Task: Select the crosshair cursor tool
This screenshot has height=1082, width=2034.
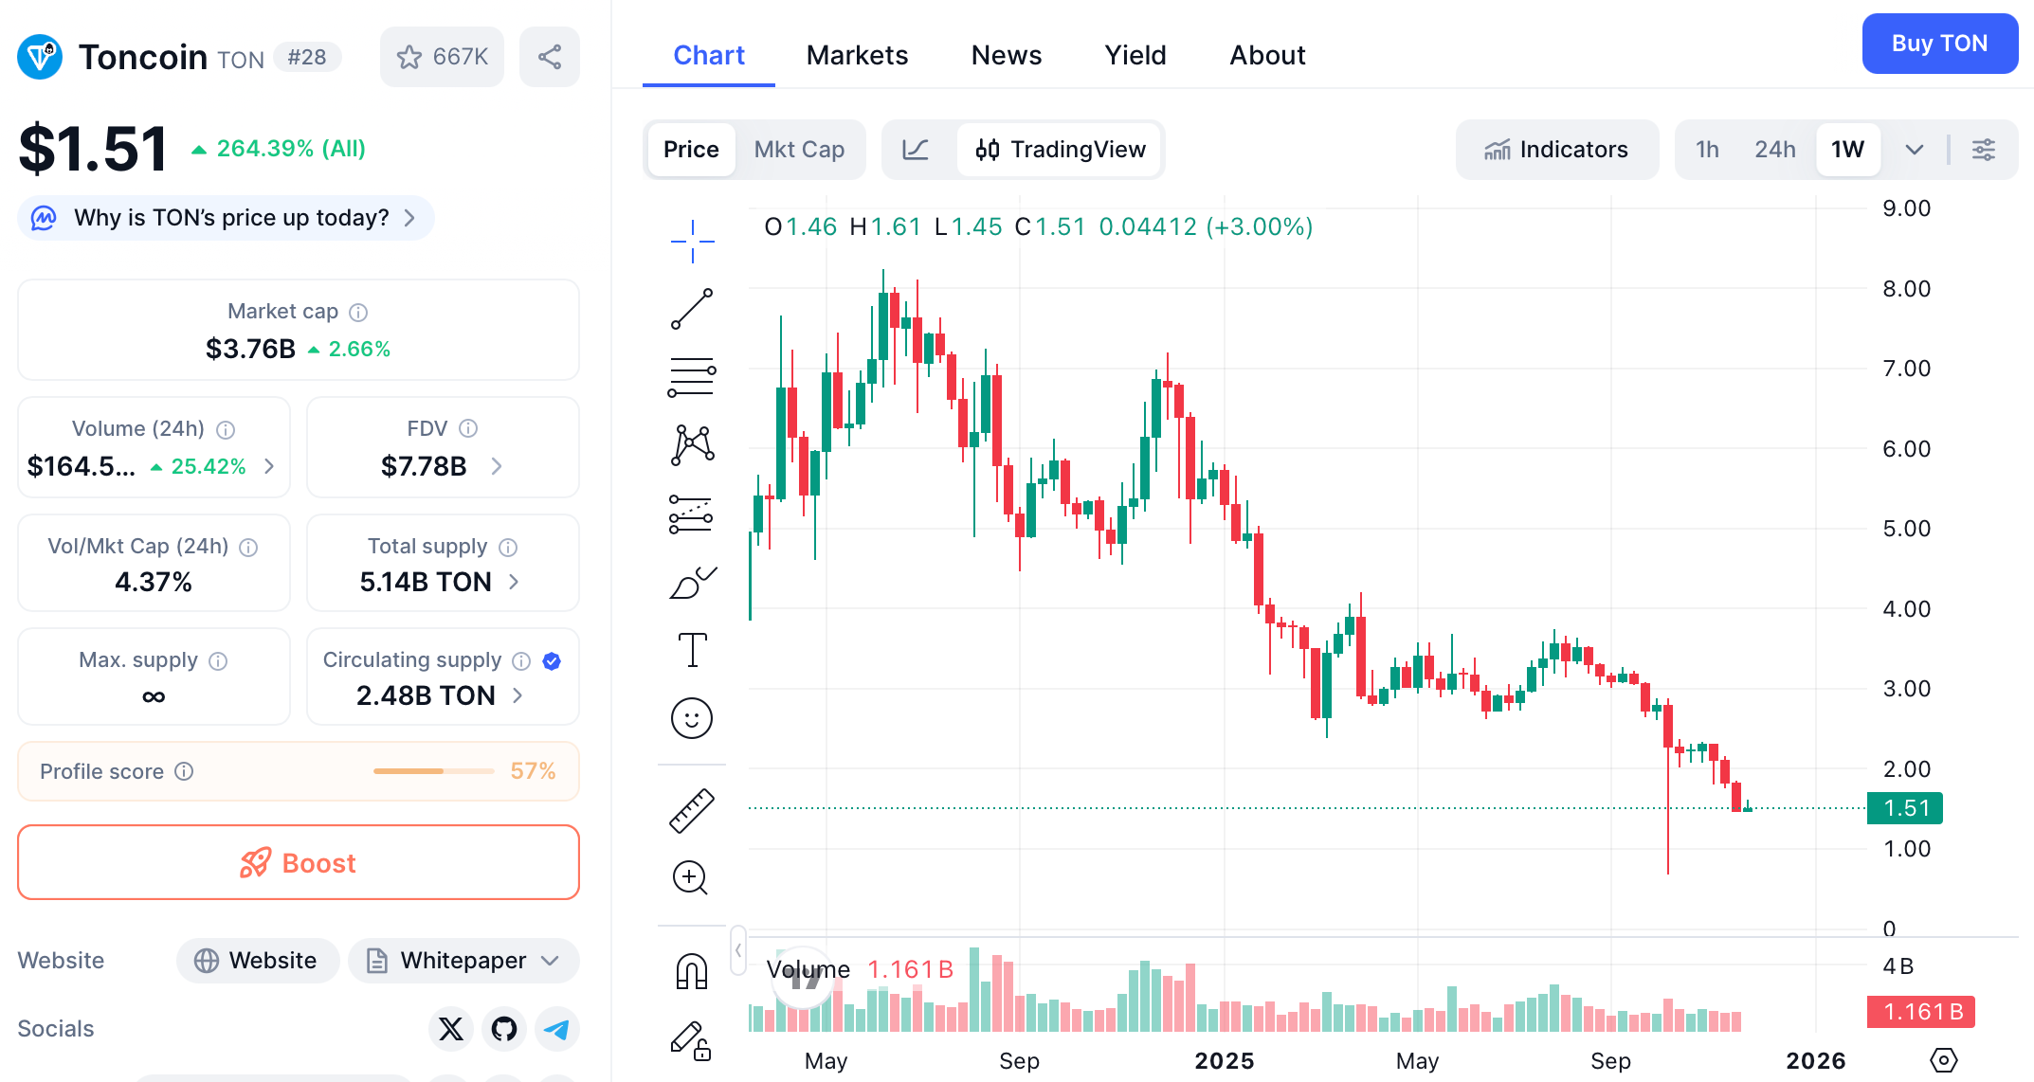Action: (691, 241)
